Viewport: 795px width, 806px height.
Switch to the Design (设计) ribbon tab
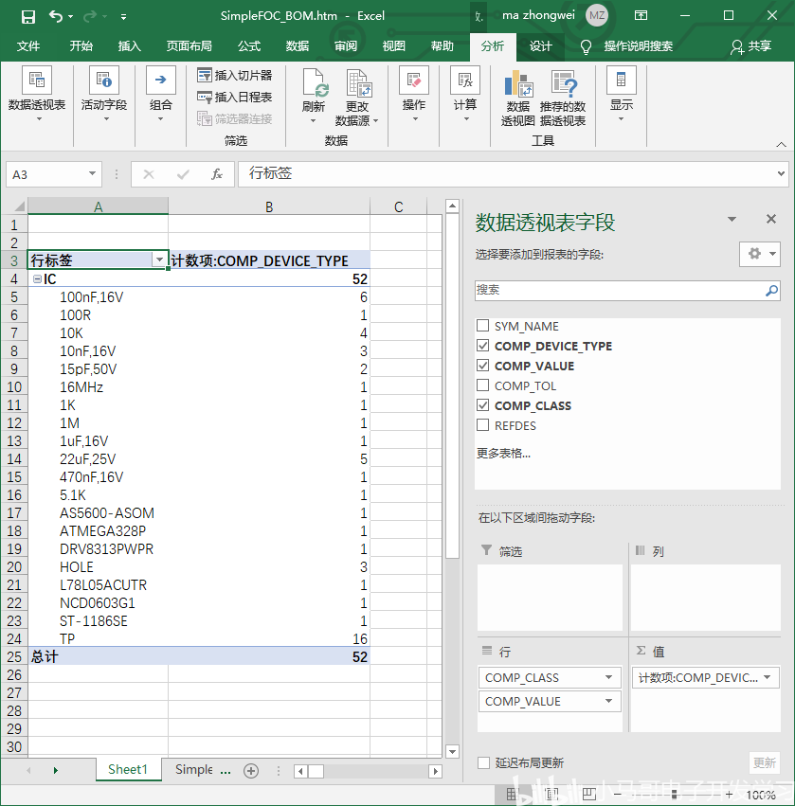pyautogui.click(x=540, y=45)
